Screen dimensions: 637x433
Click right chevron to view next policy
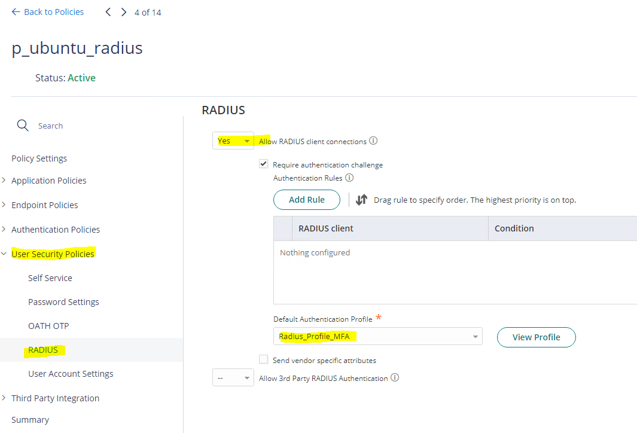tap(123, 11)
